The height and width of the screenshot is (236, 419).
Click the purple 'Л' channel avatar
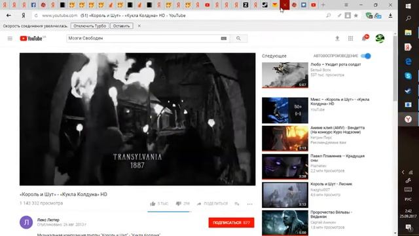26,222
